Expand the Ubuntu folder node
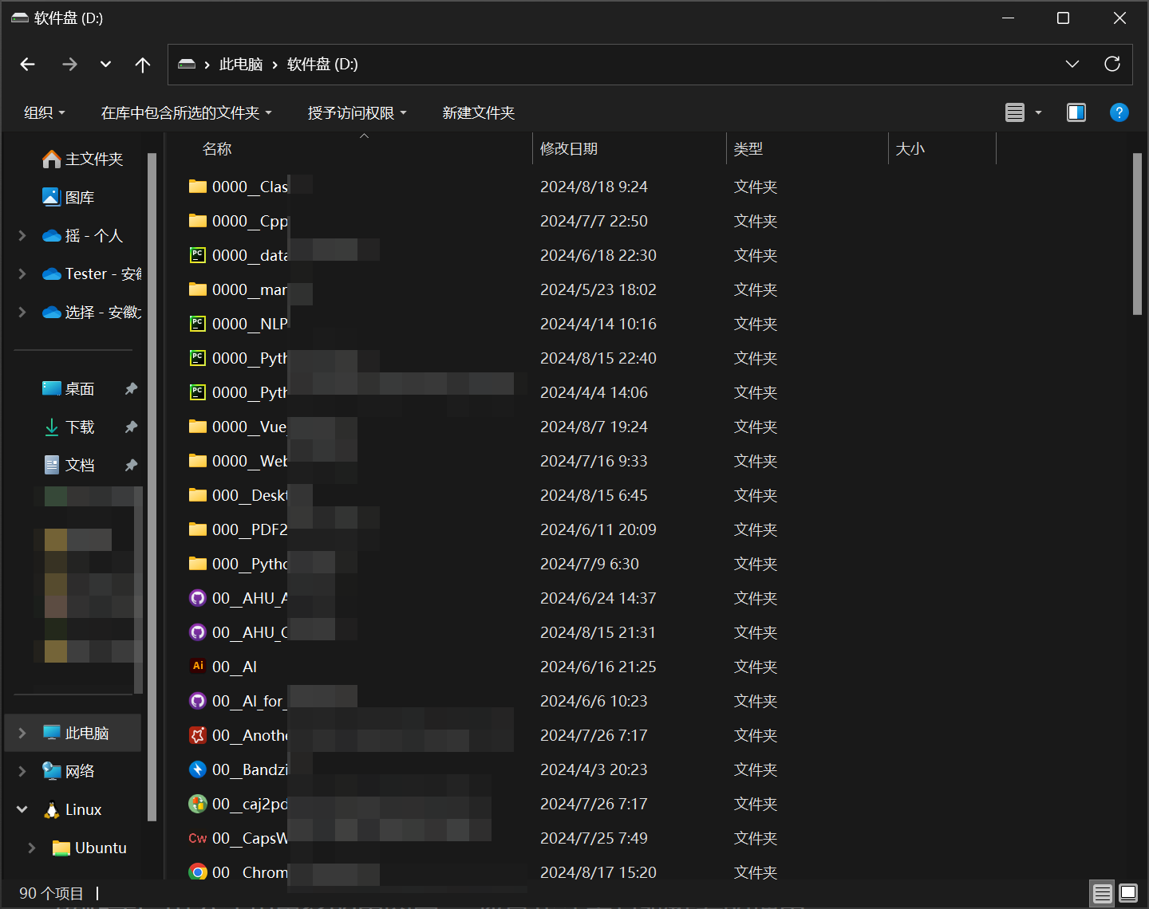The width and height of the screenshot is (1149, 909). (32, 848)
